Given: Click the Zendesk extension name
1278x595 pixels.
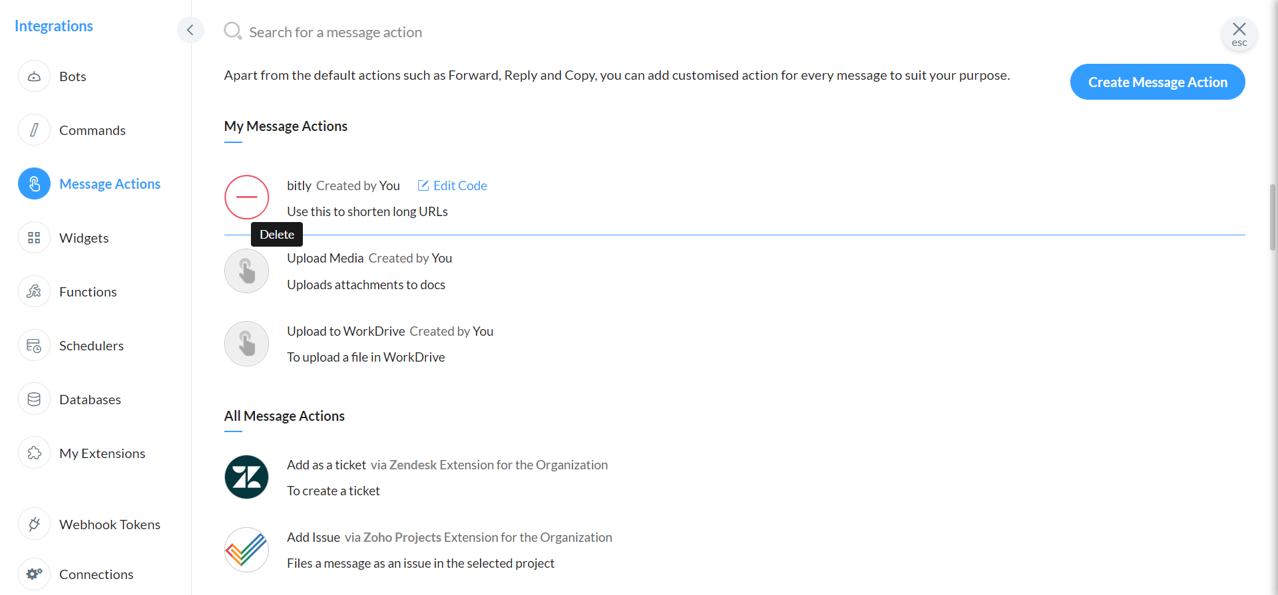Looking at the screenshot, I should pyautogui.click(x=413, y=465).
